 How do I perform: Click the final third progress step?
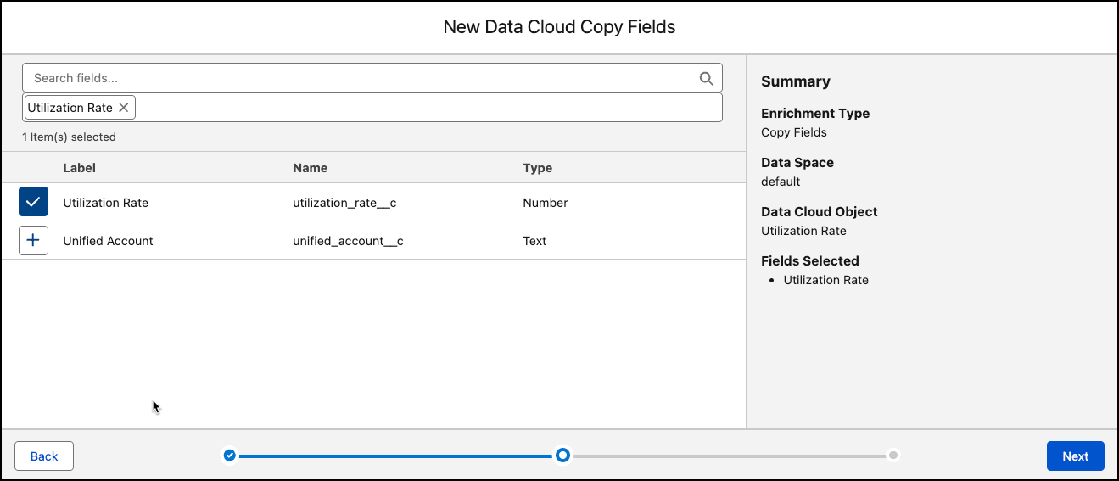(892, 456)
